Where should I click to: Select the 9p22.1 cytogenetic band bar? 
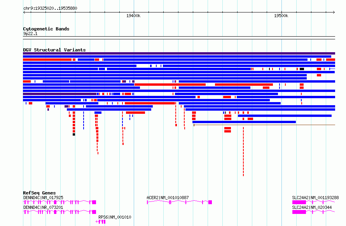click(x=179, y=38)
